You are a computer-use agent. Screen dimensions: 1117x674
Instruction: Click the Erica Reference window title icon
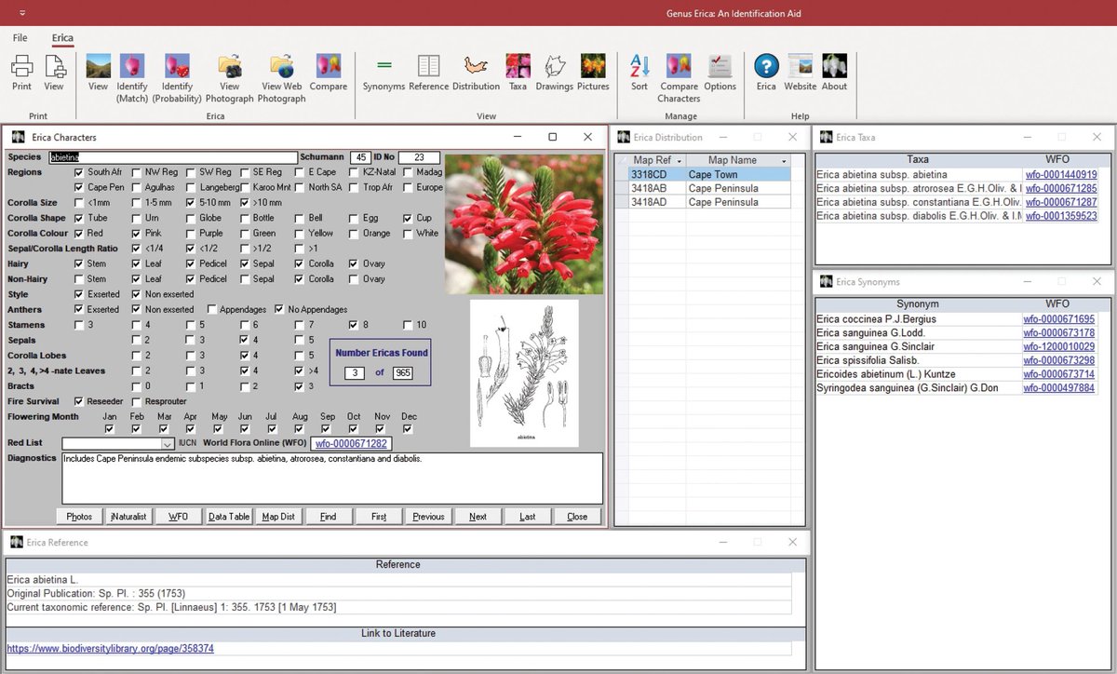[17, 542]
